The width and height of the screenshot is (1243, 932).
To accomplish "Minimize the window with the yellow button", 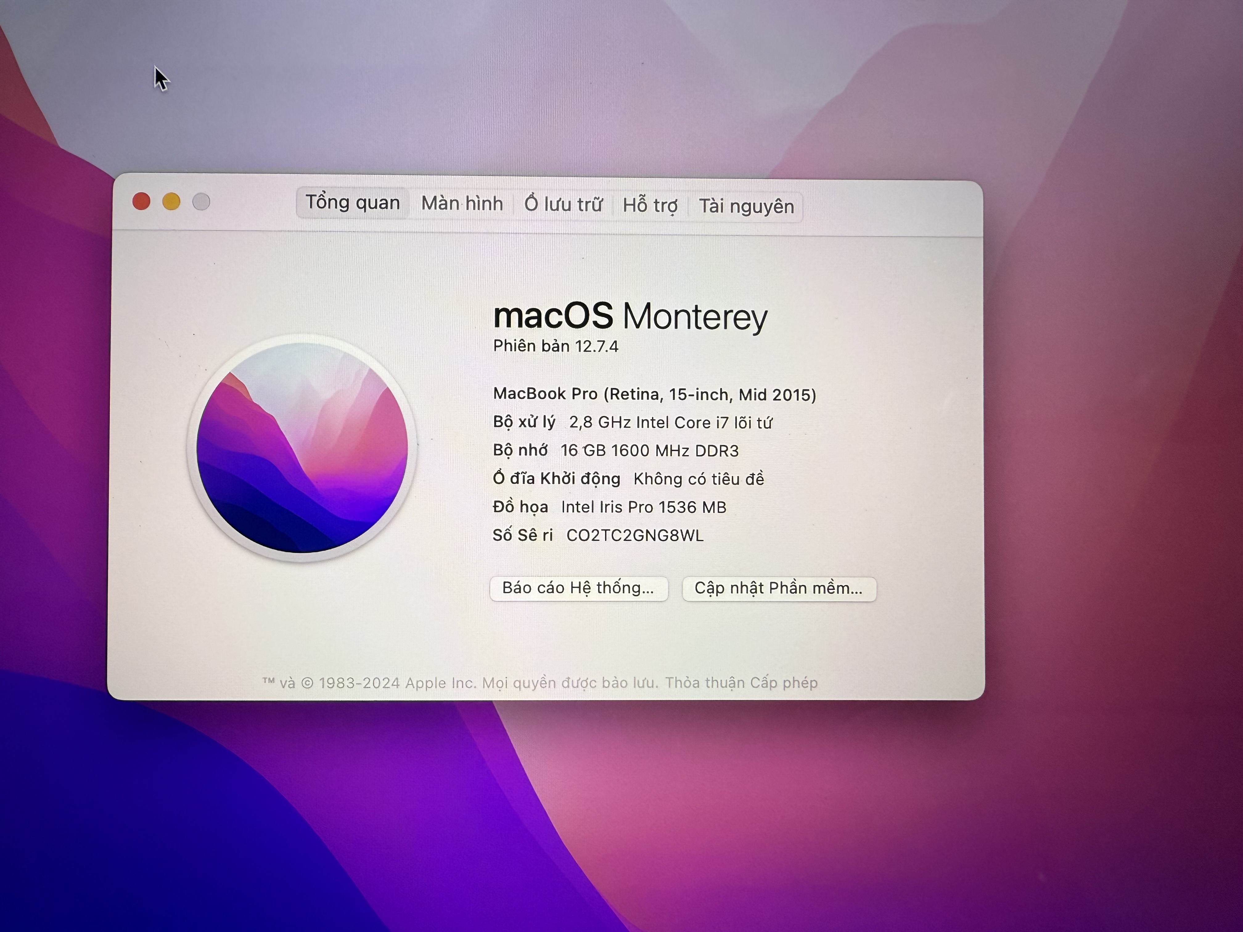I will (171, 201).
